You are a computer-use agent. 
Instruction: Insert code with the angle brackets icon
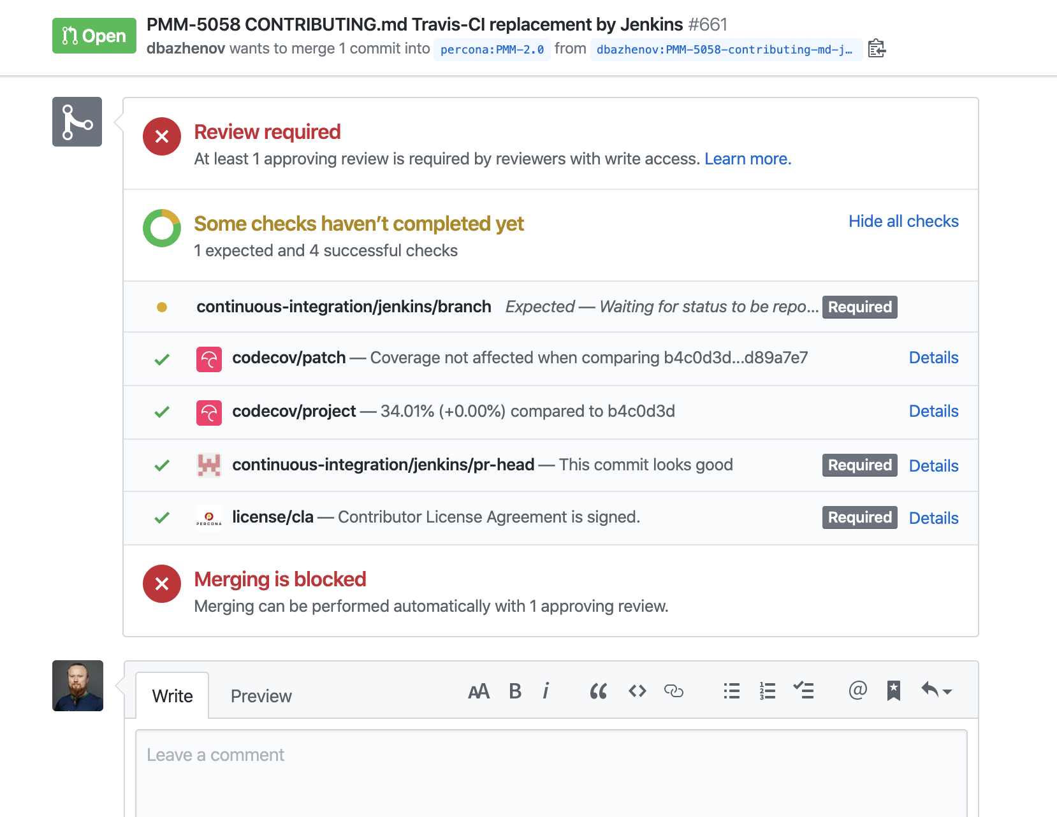coord(638,691)
